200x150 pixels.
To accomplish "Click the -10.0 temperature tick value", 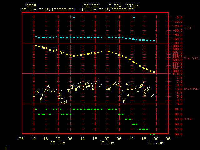I will [178, 22].
